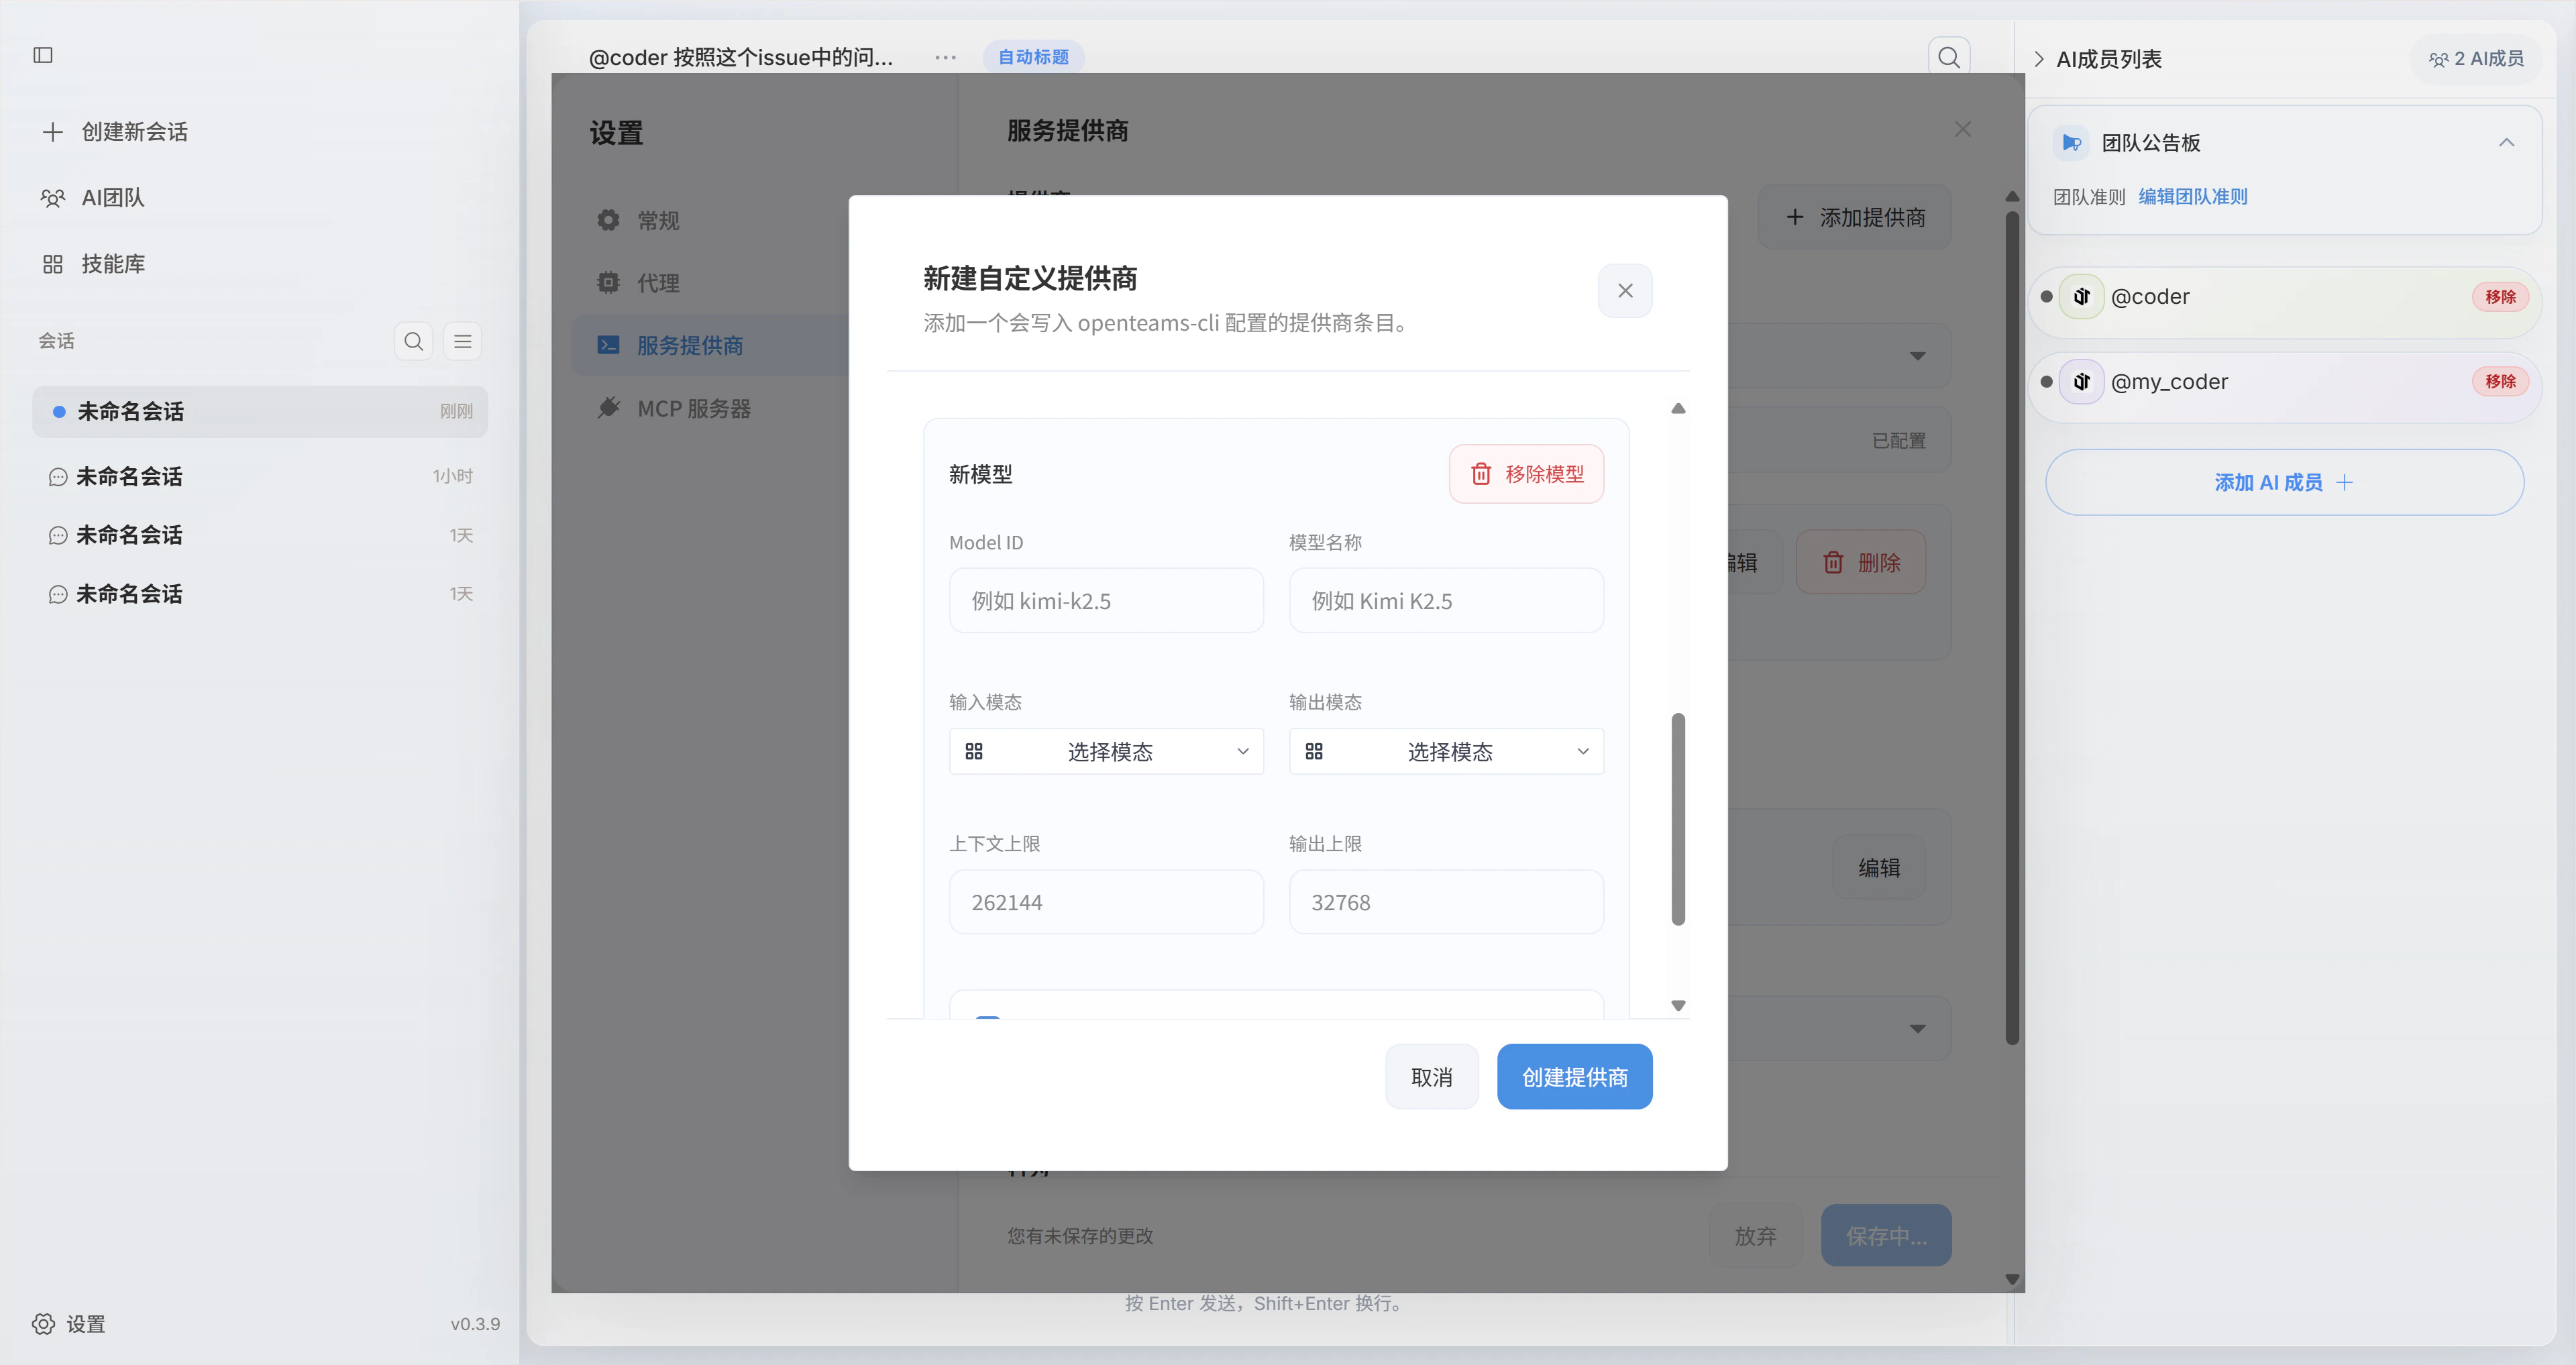Screen dimensions: 2576x1365
Task: Toggle the 自动标题 auto-title badge
Action: tap(1033, 57)
